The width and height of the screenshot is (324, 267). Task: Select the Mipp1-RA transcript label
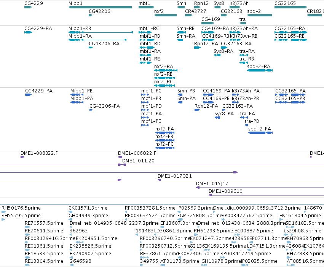point(80,36)
